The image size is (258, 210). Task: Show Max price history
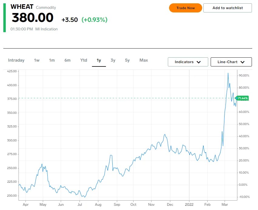(x=144, y=60)
